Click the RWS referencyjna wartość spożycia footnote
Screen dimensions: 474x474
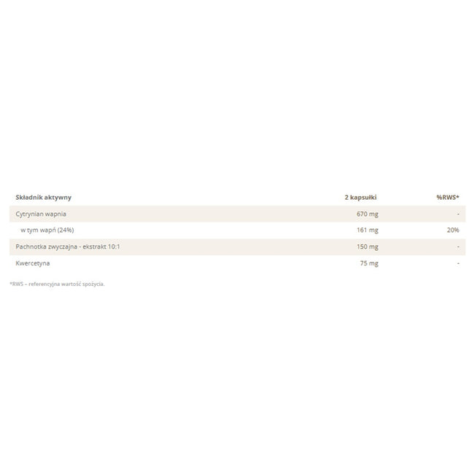57,284
